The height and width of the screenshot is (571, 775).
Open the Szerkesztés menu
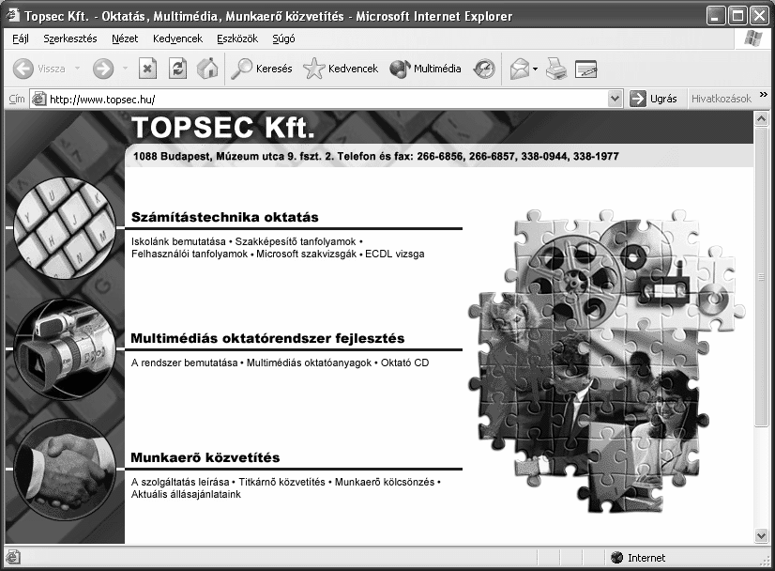(70, 39)
